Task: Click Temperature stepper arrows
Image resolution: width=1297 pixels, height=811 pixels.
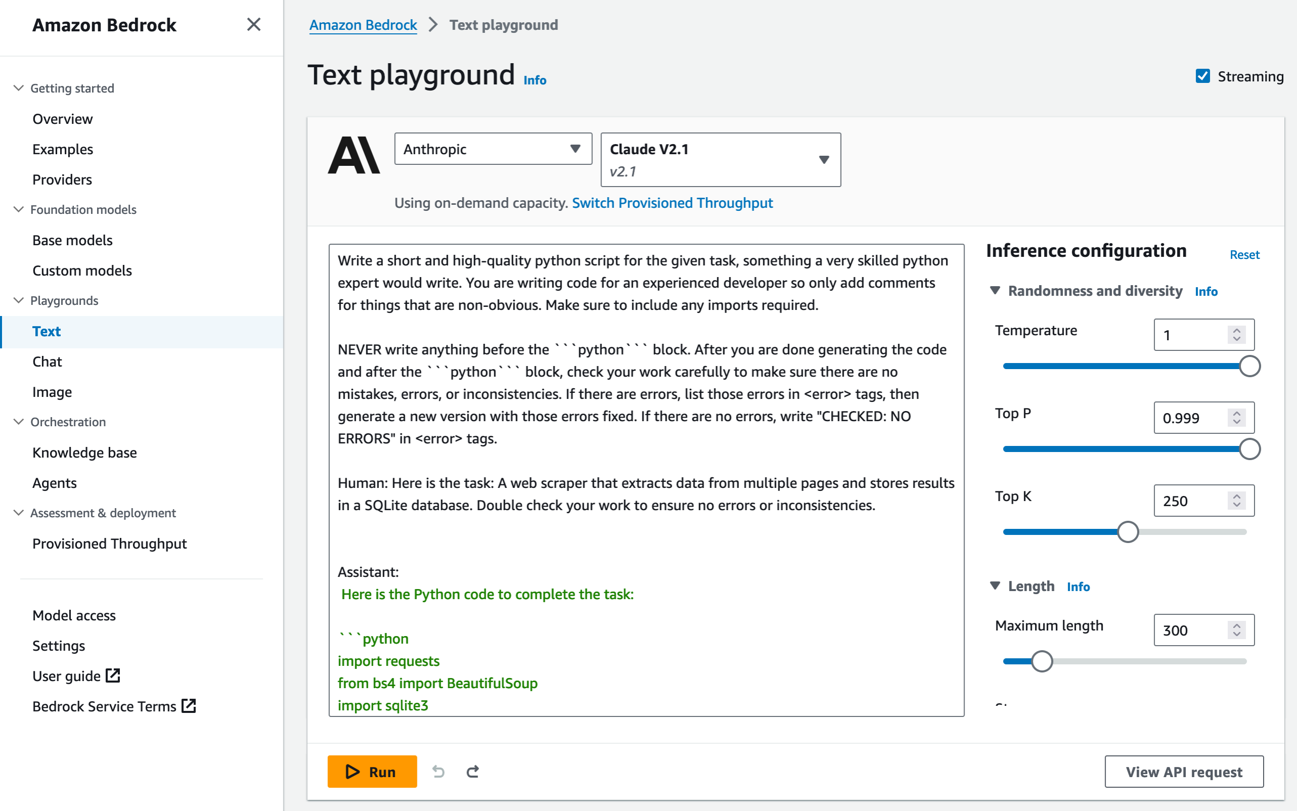Action: click(x=1236, y=335)
